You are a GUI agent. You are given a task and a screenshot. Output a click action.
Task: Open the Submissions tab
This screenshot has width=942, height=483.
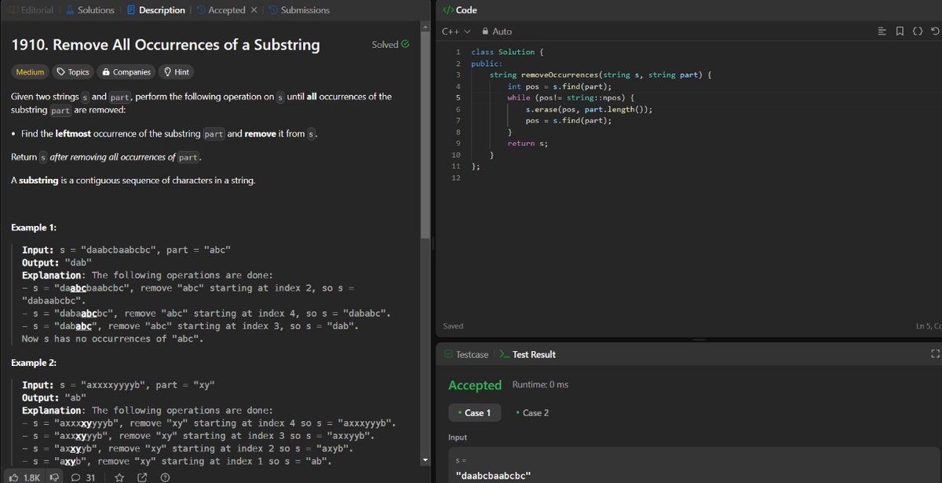[x=298, y=10]
